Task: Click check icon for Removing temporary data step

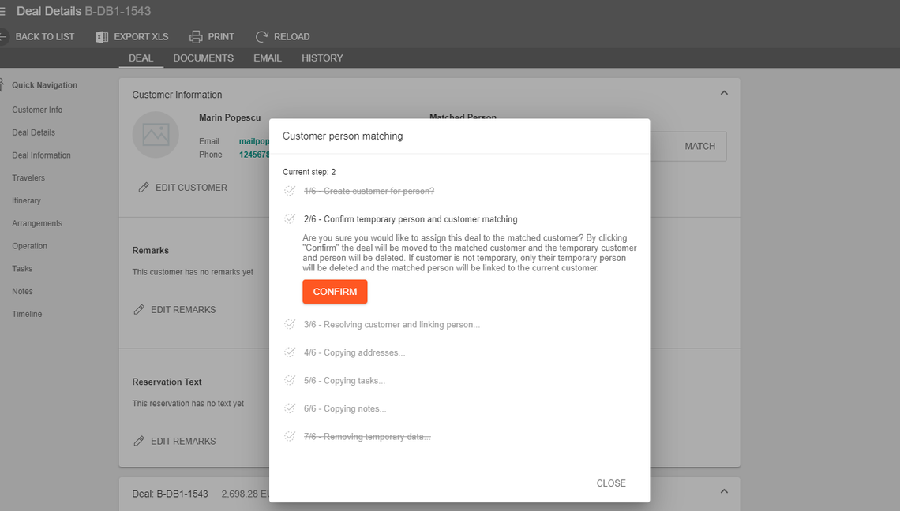Action: [x=290, y=437]
